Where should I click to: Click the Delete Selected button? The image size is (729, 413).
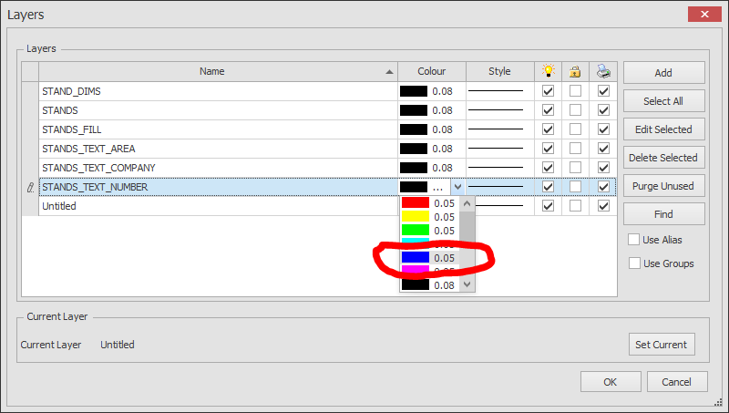pyautogui.click(x=664, y=158)
